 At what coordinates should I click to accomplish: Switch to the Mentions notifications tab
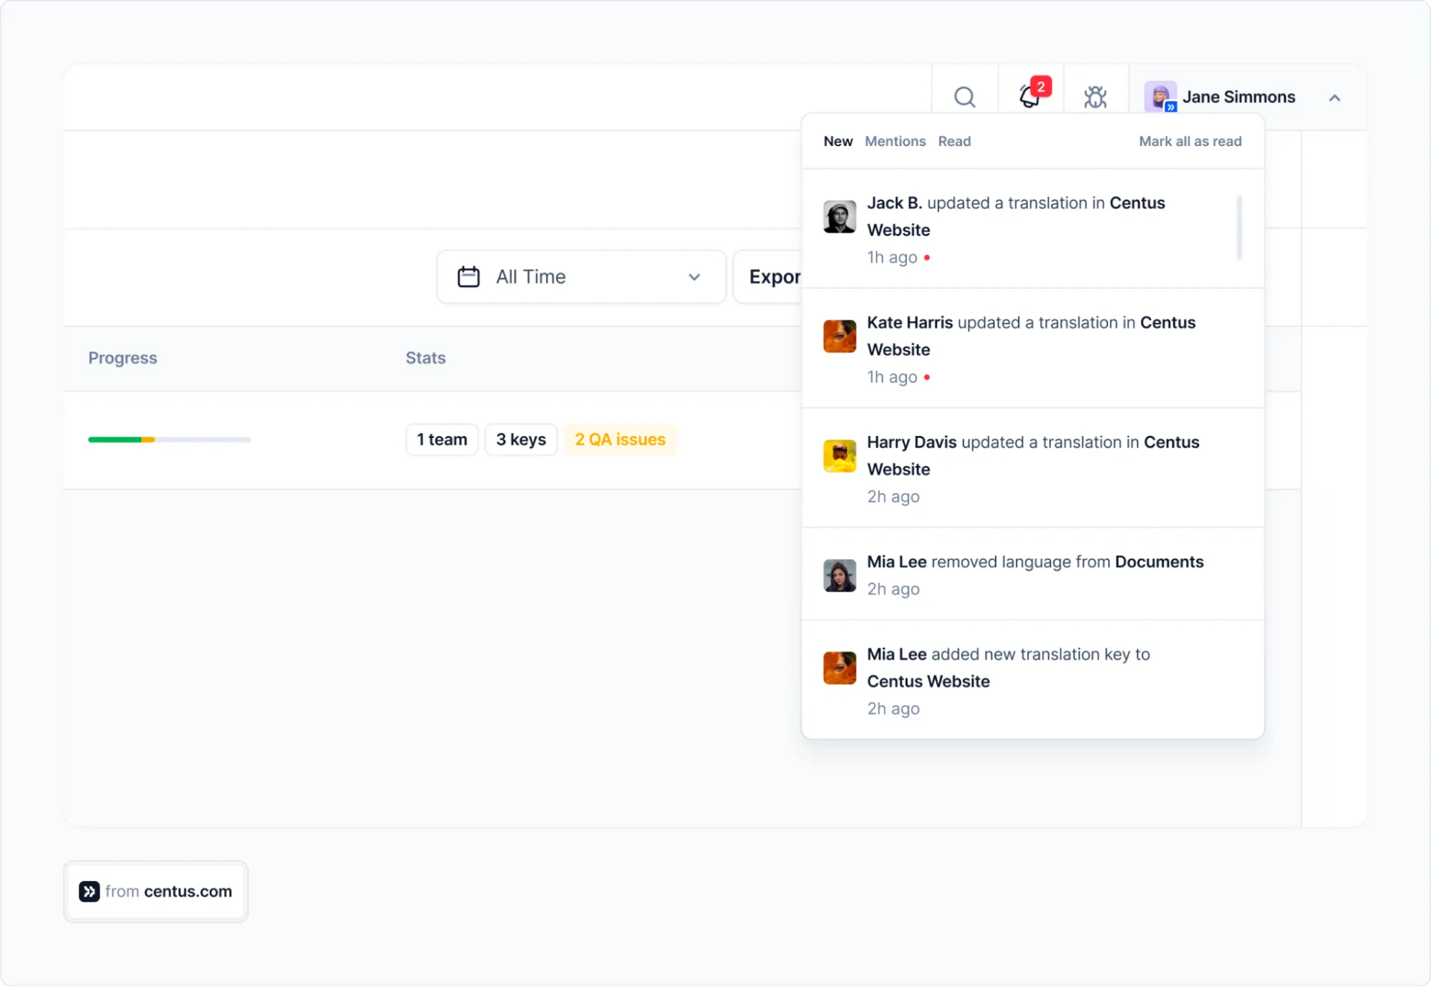[x=895, y=141]
